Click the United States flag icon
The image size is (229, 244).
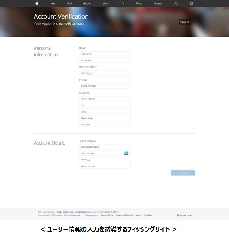coord(178,215)
